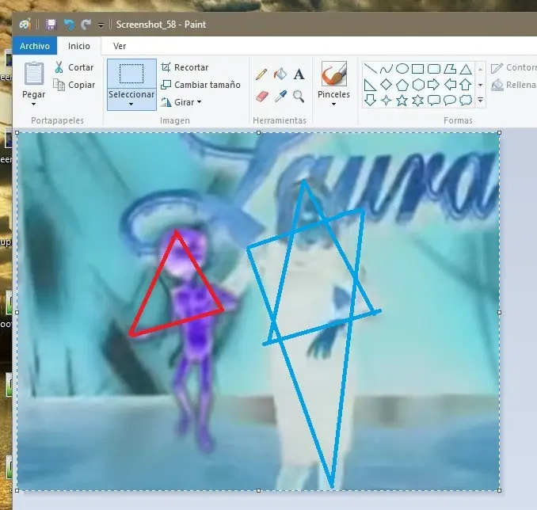Choose the Cloud callout shape
Image resolution: width=537 pixels, height=510 pixels.
coord(466,101)
